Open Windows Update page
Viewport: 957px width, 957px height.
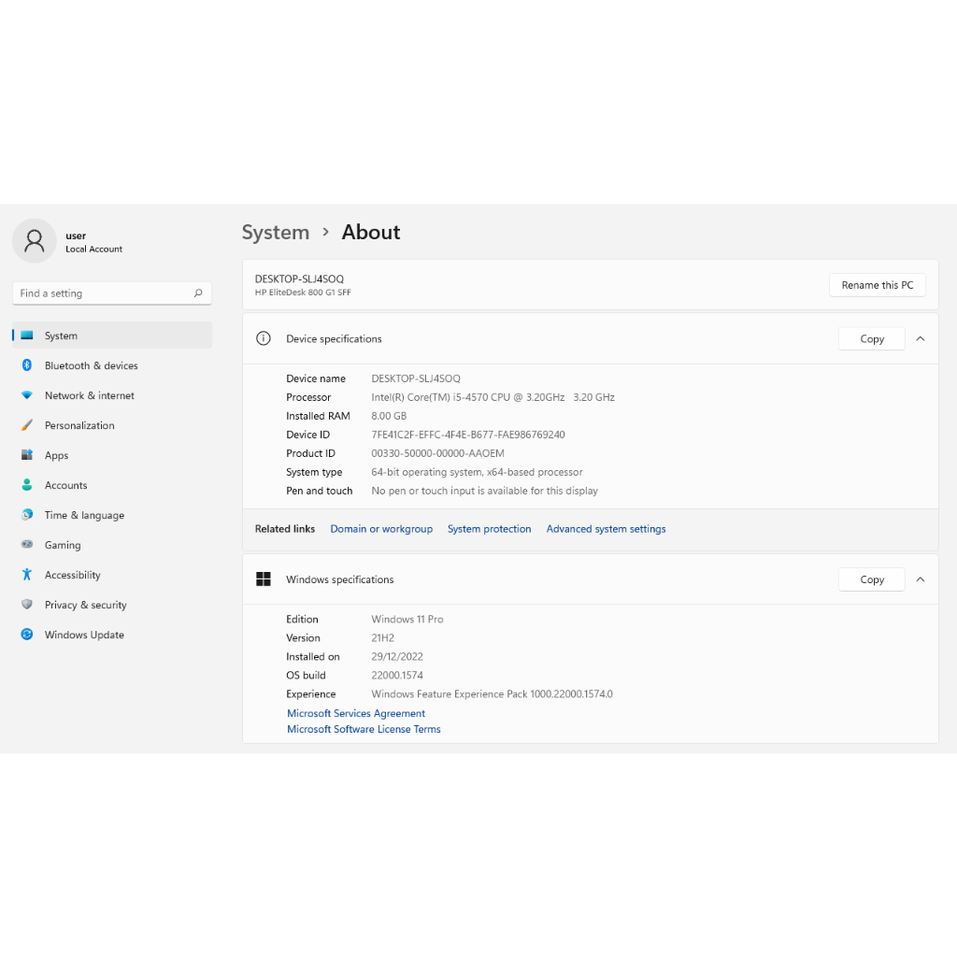112,635
